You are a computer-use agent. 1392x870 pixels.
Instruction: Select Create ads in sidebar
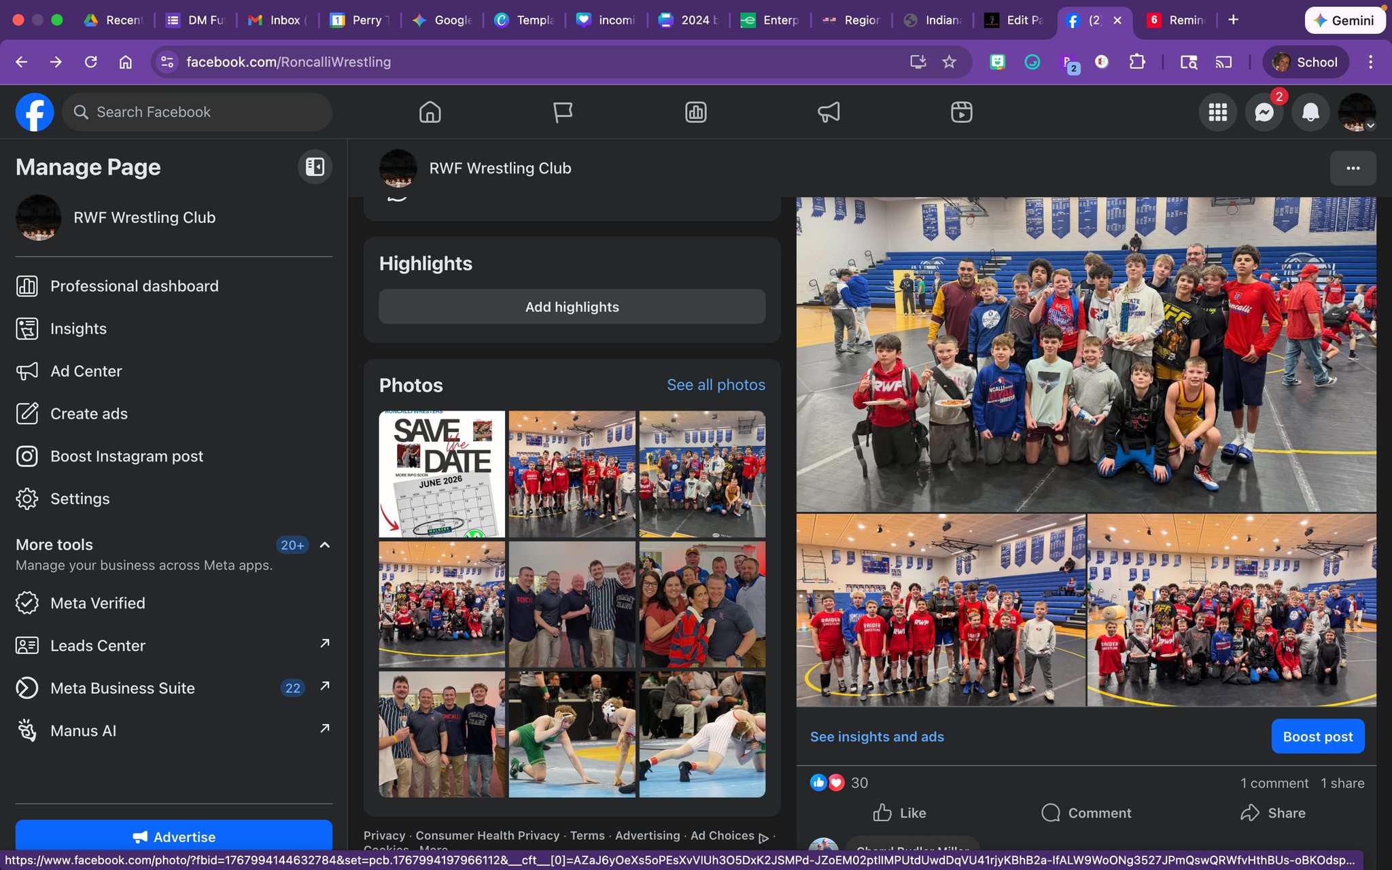point(174,414)
